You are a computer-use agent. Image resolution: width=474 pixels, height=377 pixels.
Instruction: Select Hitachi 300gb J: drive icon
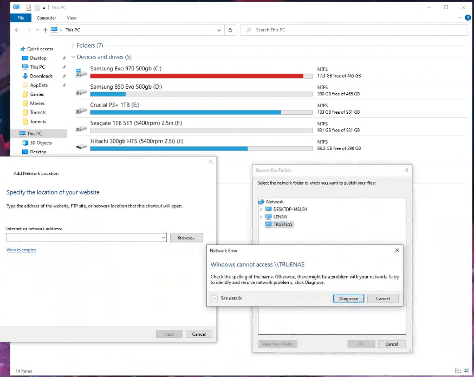click(81, 147)
